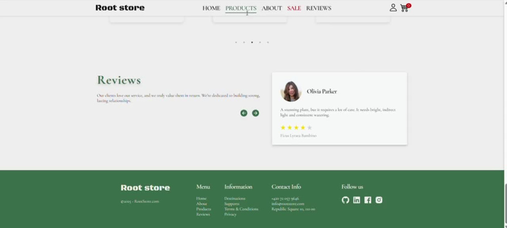Screen dimensions: 507x228
Task: Open the Destinations footer link
Action: tap(235, 199)
